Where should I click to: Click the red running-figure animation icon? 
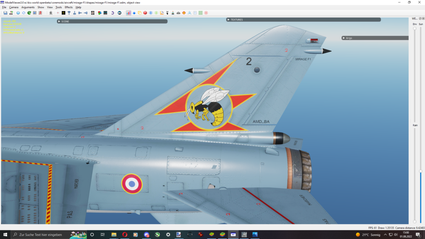pyautogui.click(x=40, y=13)
